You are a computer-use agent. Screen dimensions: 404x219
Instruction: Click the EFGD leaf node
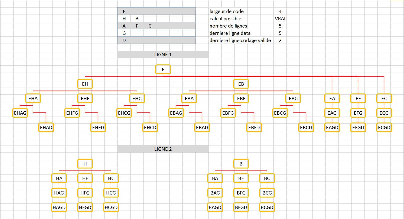pos(358,127)
